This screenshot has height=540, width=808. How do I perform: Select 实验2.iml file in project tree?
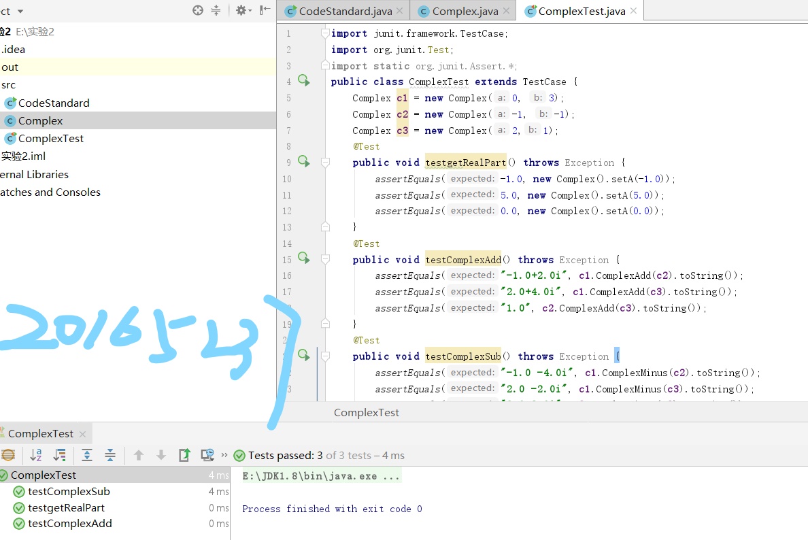[x=23, y=156]
